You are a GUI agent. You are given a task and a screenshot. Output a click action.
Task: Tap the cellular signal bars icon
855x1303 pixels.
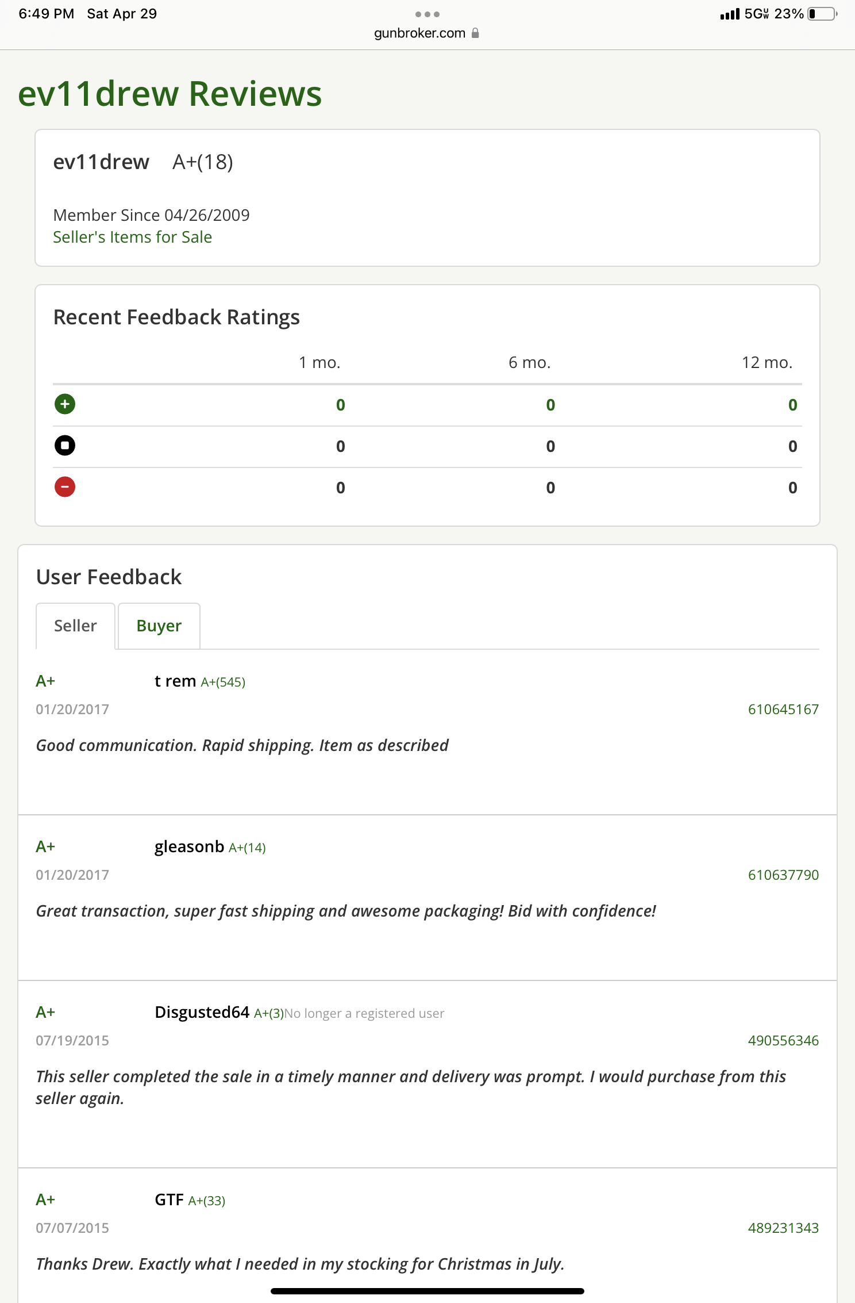(730, 14)
